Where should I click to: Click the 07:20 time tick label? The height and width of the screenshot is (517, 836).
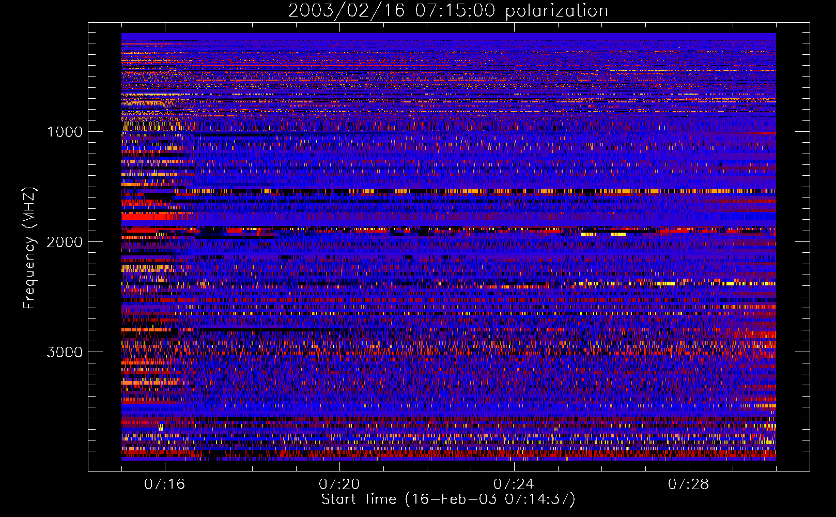339,484
